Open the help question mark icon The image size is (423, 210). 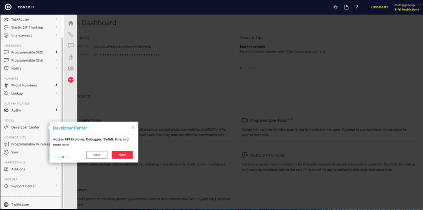[x=356, y=7]
